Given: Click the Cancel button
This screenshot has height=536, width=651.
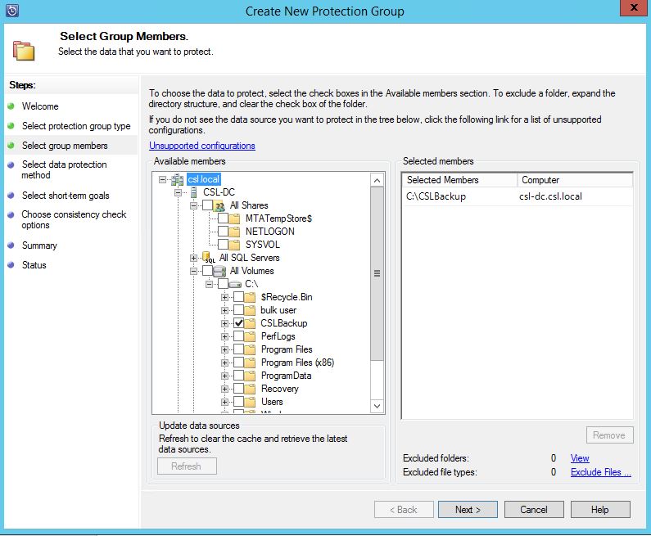Looking at the screenshot, I should click(534, 510).
